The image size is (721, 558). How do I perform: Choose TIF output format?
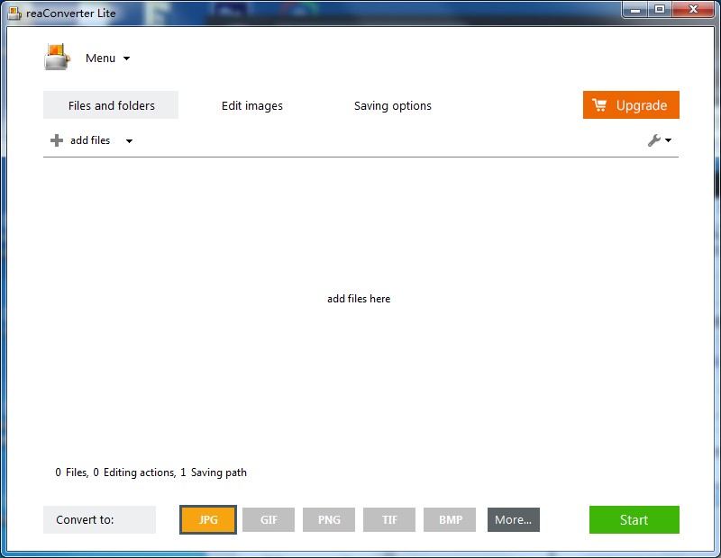389,520
